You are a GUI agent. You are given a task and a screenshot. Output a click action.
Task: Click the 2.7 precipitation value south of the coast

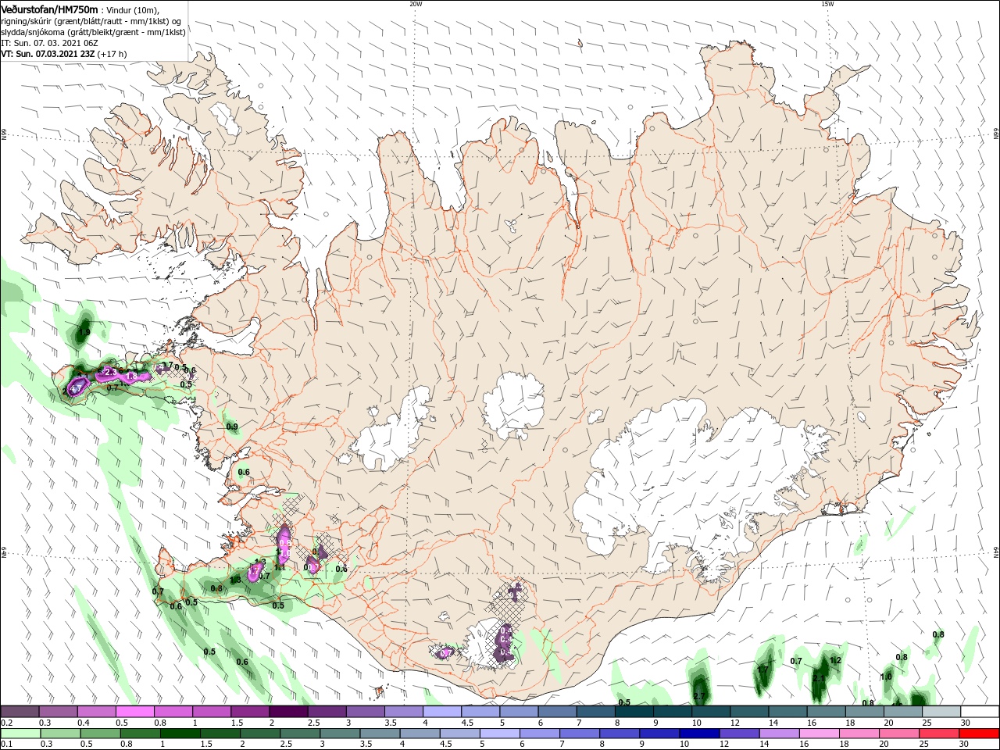tap(699, 695)
